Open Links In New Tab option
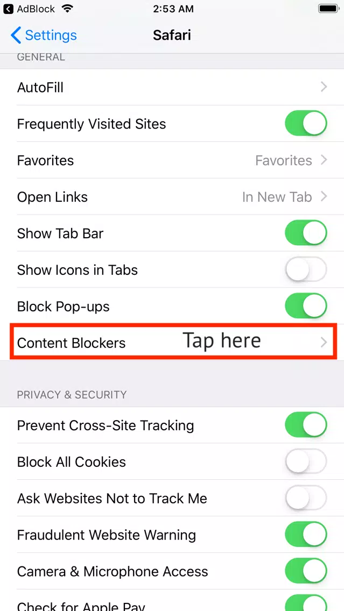Image resolution: width=344 pixels, height=611 pixels. pos(172,197)
